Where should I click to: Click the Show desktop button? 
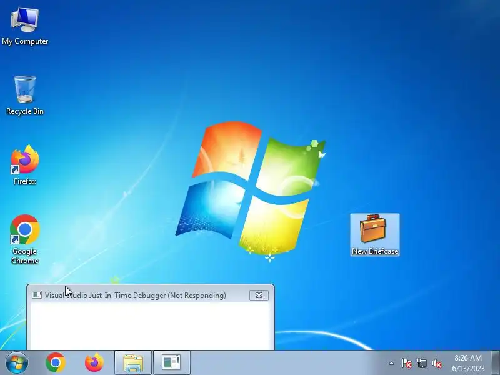coord(495,363)
